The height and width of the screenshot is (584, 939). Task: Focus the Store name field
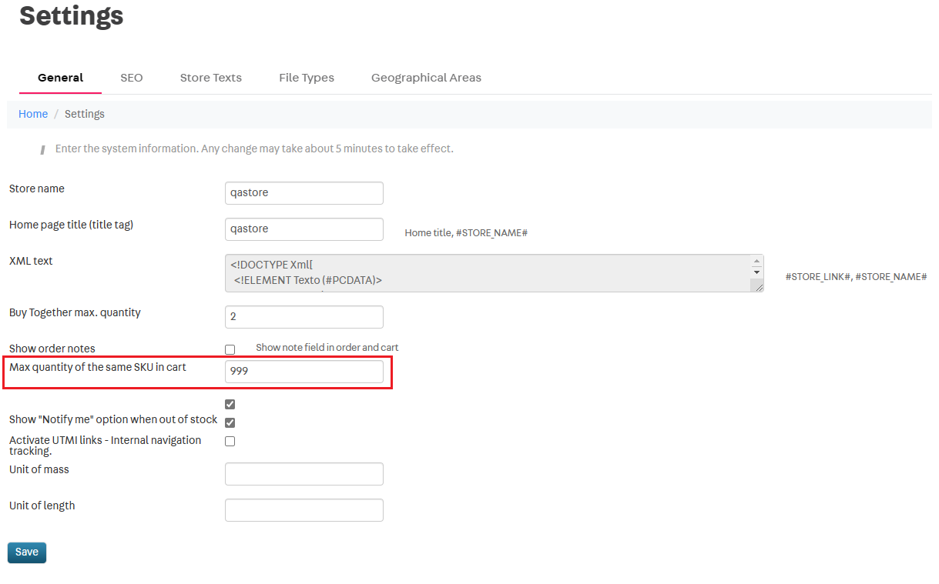pos(303,193)
